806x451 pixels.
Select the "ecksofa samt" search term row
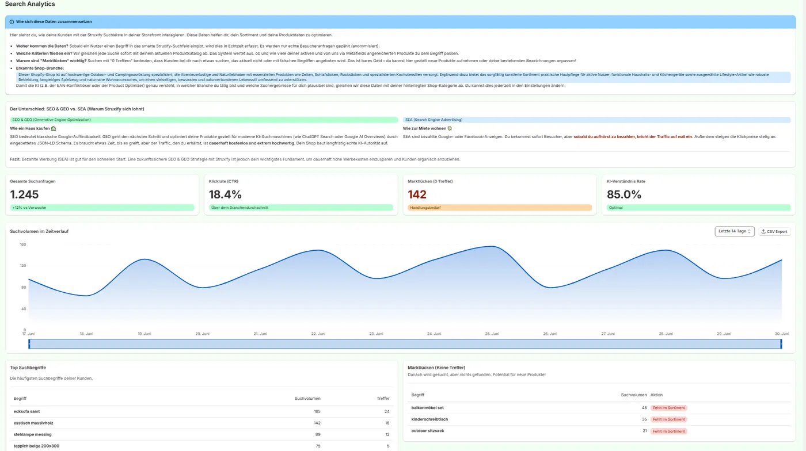click(201, 411)
